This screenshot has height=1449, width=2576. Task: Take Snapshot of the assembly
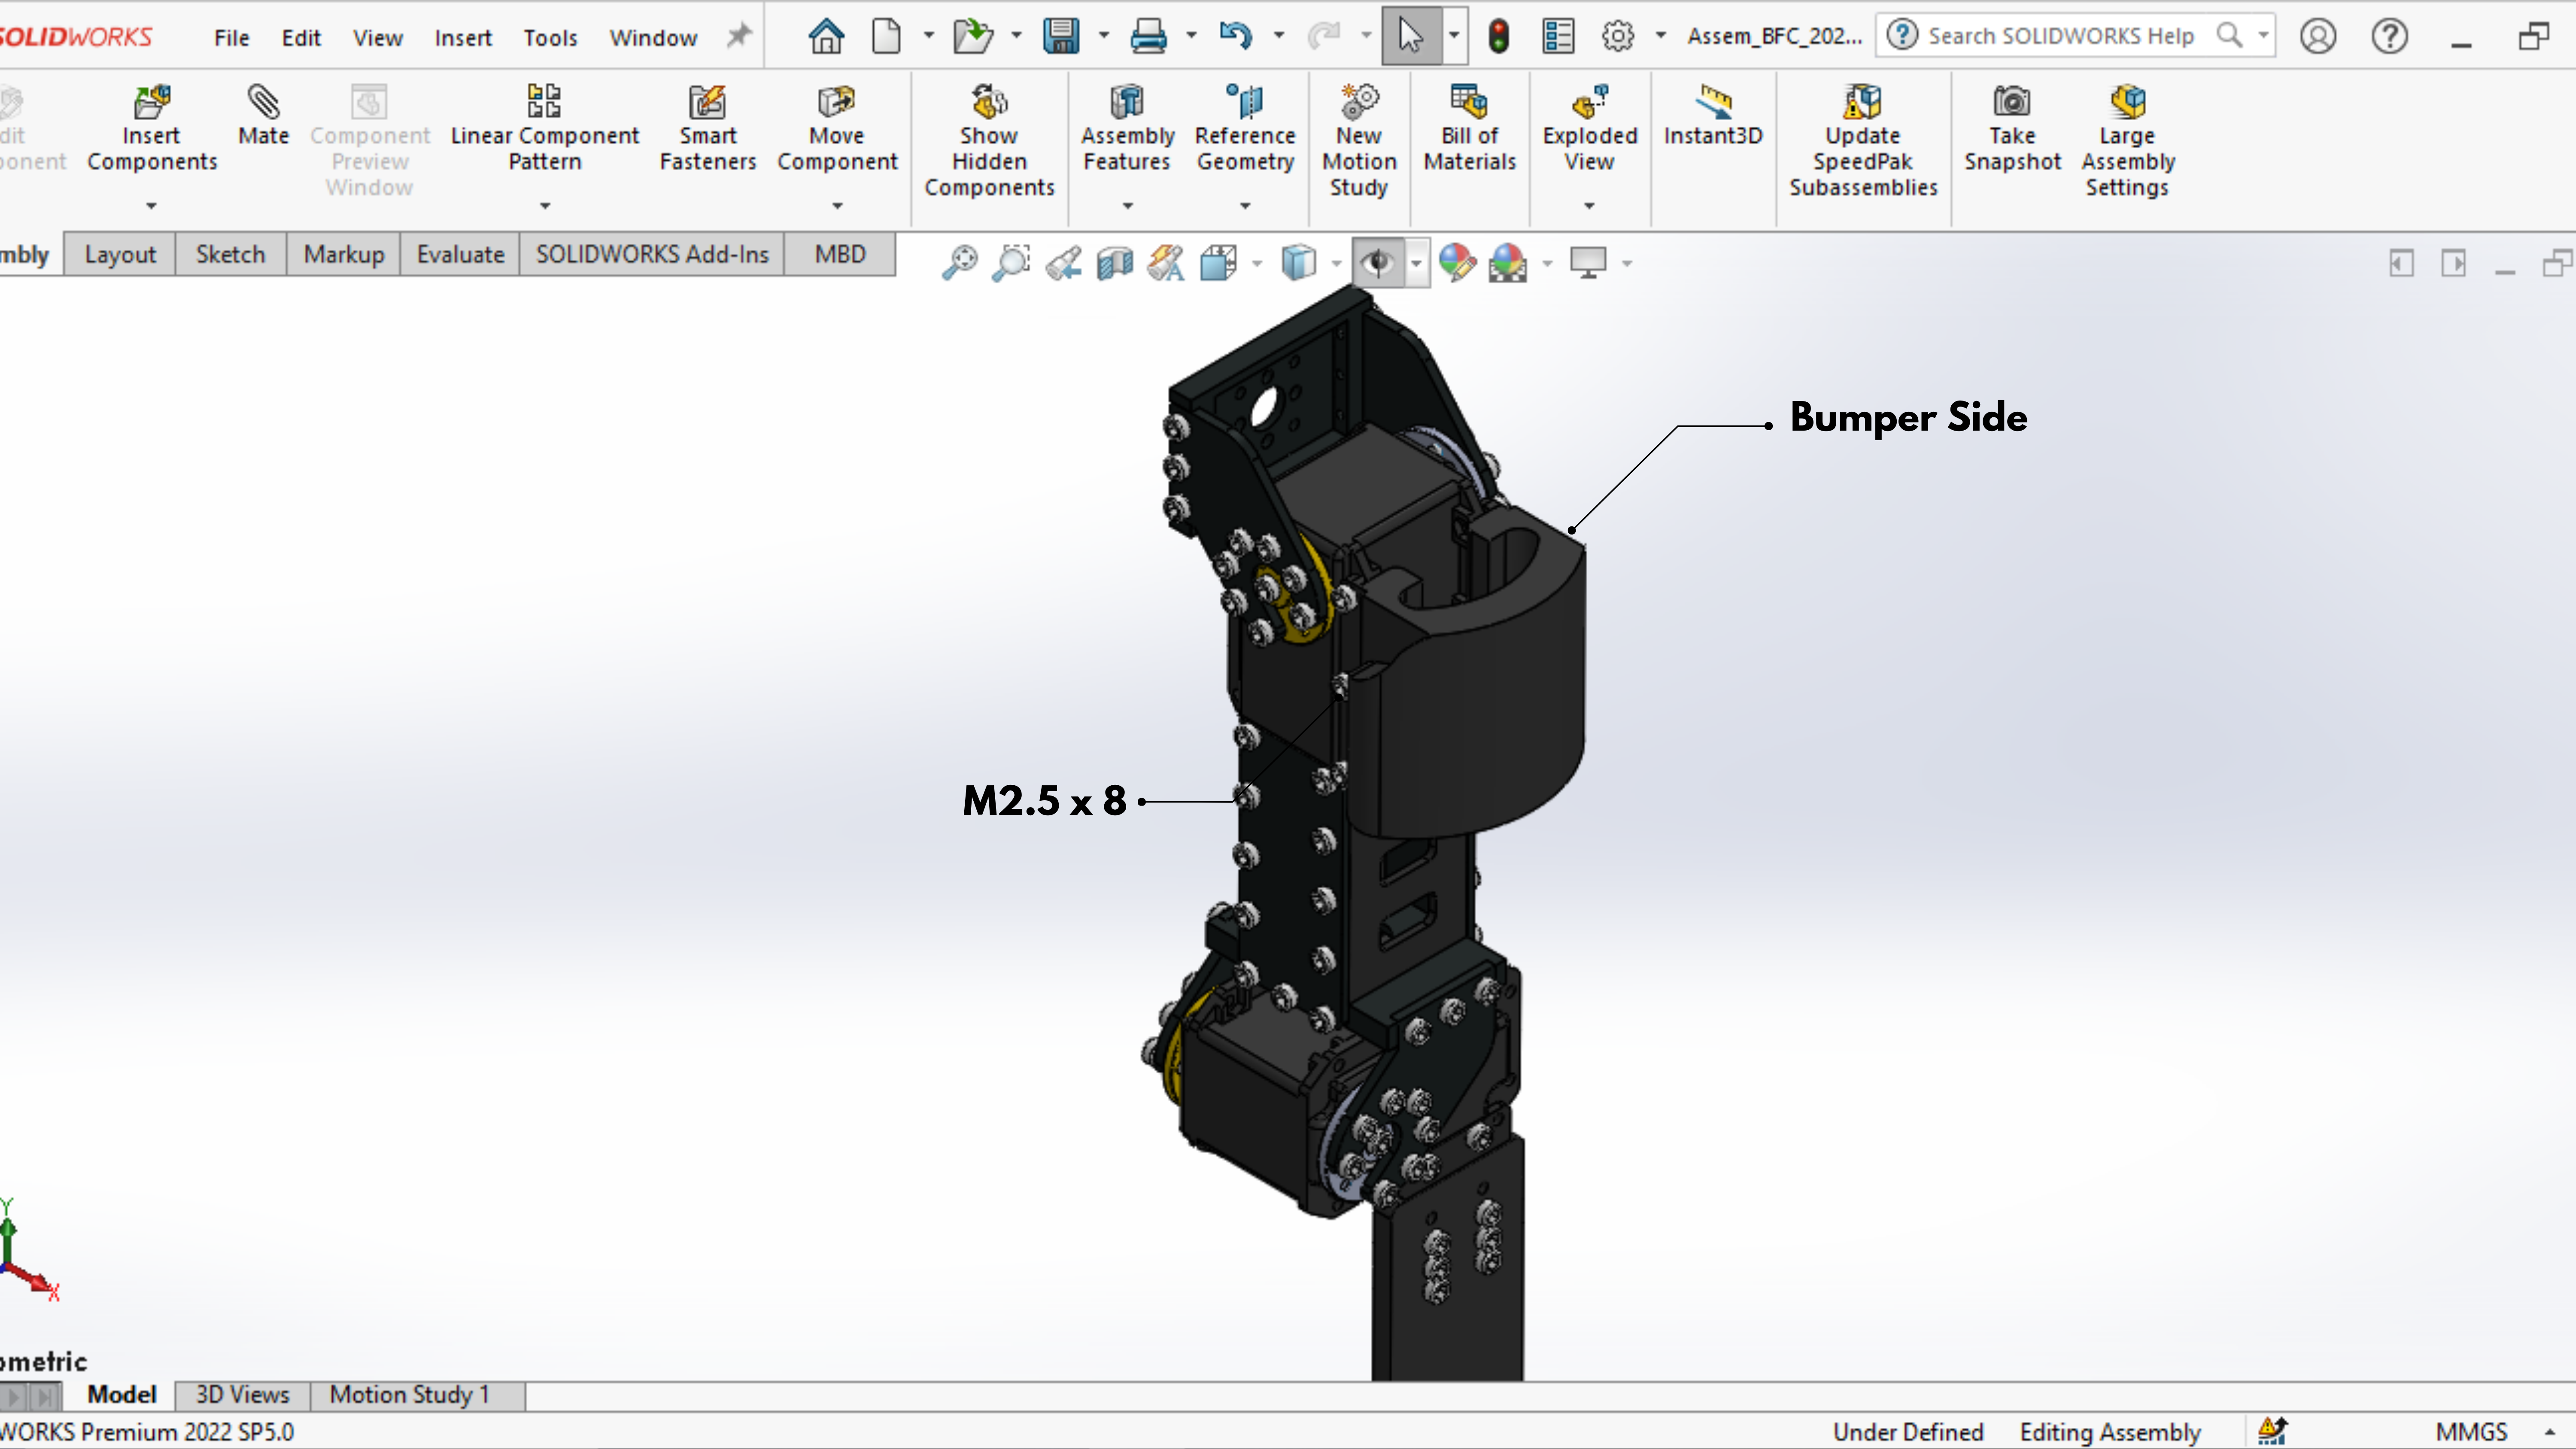[2012, 128]
